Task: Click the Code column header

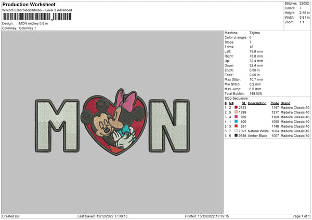Action: coord(275,103)
